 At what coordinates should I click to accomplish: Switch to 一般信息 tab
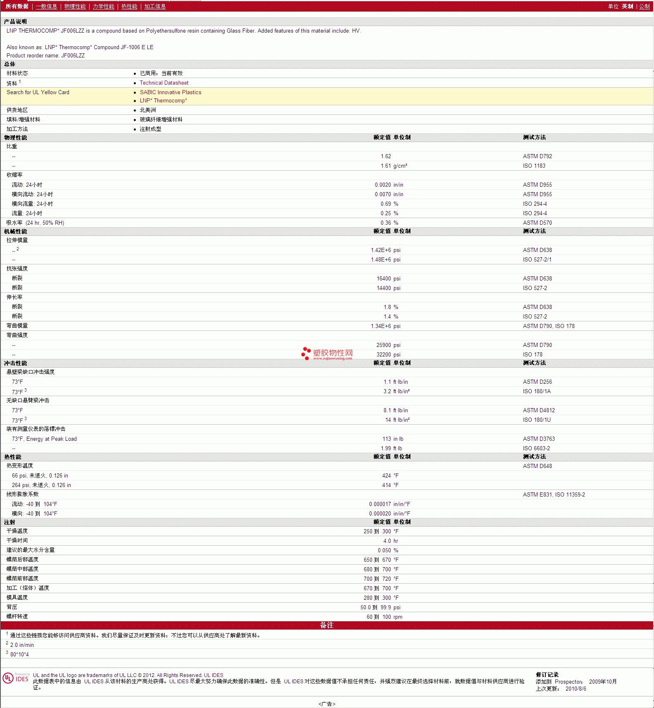click(x=46, y=6)
